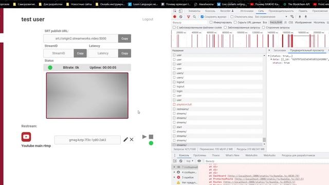The width and height of the screenshot is (329, 185).
Task: Open the console drawer three-dot menu
Action: [x=175, y=155]
